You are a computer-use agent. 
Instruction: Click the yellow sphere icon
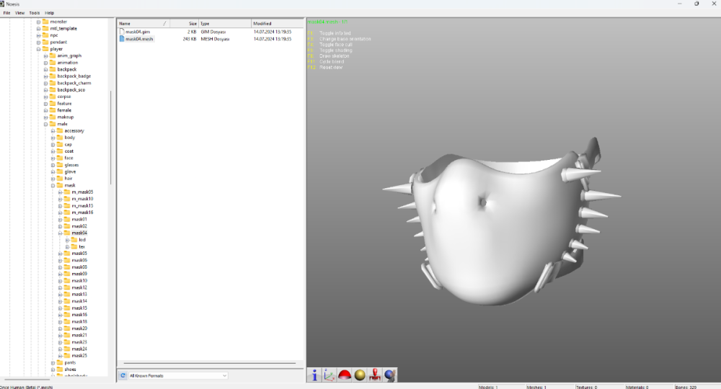[x=360, y=375]
